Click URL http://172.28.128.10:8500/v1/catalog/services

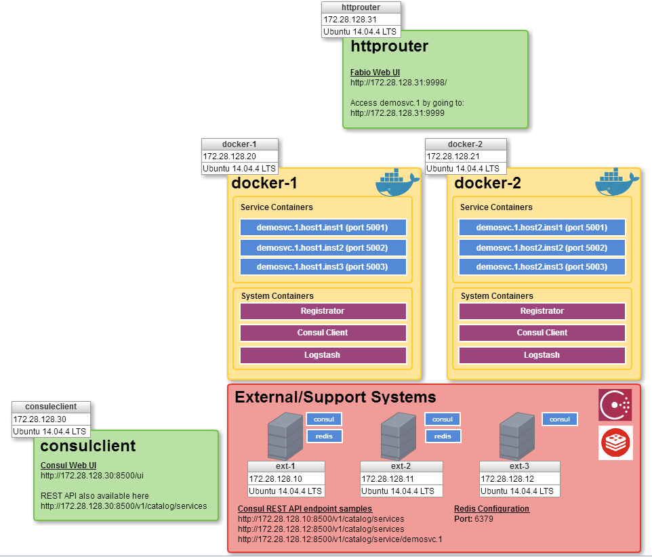click(321, 519)
